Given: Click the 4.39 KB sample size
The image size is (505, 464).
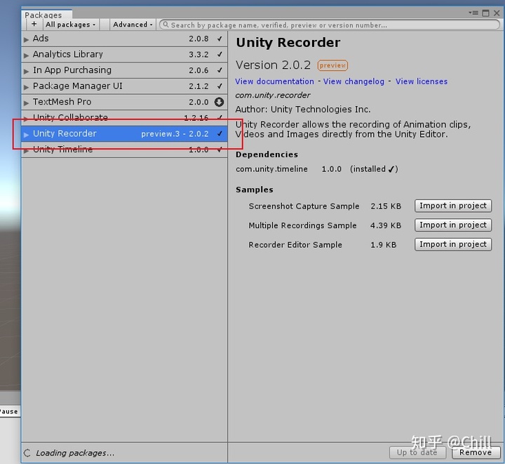Looking at the screenshot, I should click(x=386, y=225).
